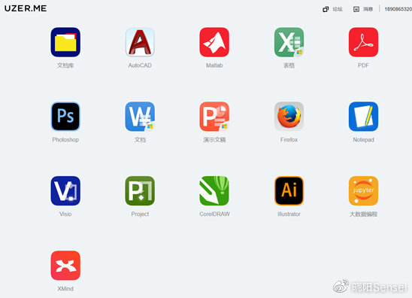Click the 大数据编程 label text
Viewport: 412px width, 298px height.
tap(363, 214)
